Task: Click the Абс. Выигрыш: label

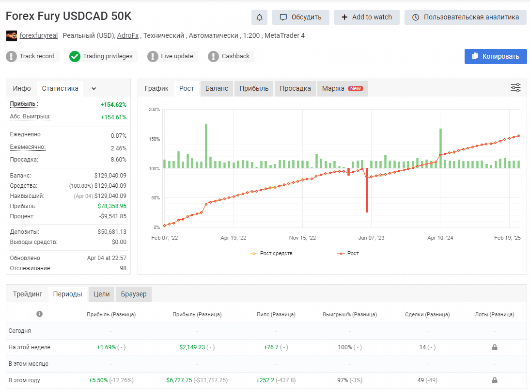Action: 31,117
